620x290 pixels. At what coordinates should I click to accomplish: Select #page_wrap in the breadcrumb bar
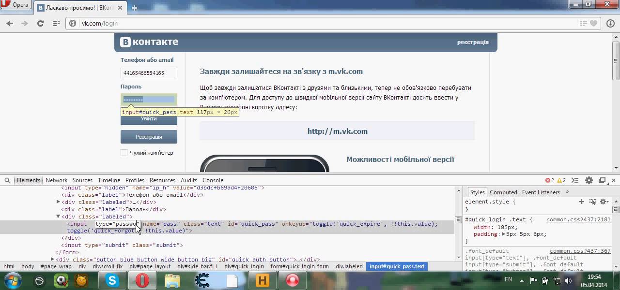pyautogui.click(x=56, y=266)
